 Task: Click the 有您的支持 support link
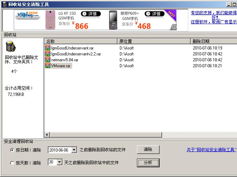214,15
